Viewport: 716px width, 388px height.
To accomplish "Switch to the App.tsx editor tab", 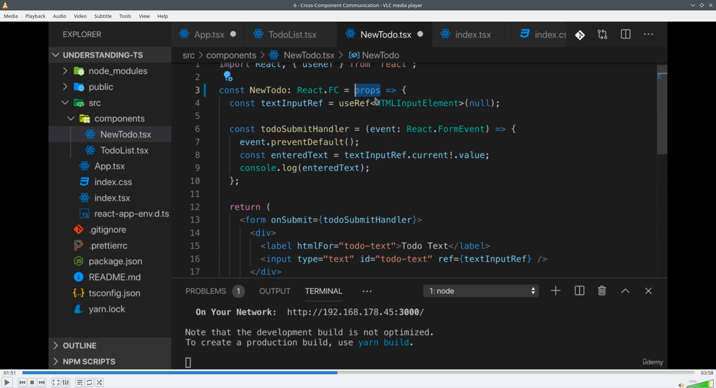I will (208, 35).
